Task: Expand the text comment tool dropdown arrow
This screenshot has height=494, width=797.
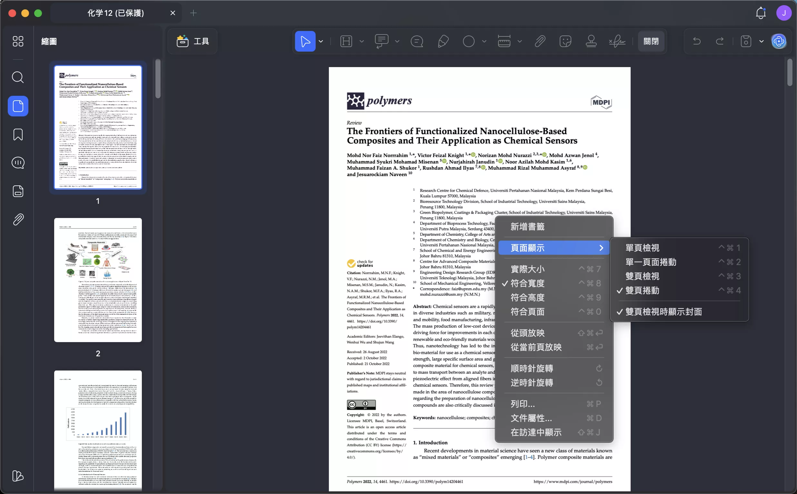Action: coord(397,41)
